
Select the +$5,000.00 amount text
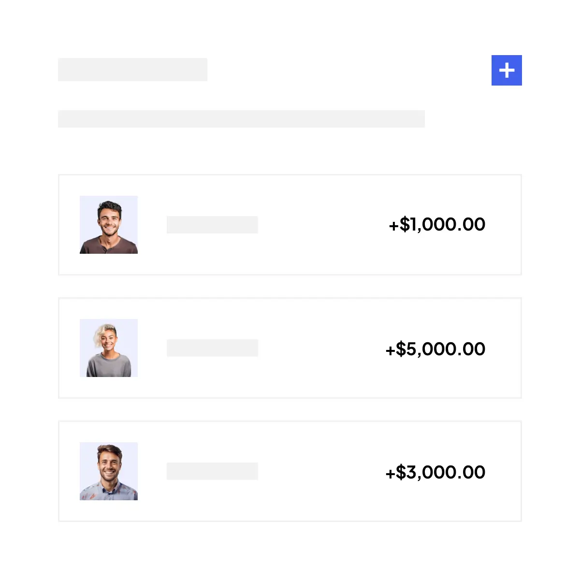435,349
